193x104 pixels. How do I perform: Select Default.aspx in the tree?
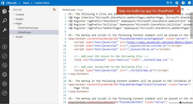pyautogui.click(x=34, y=32)
